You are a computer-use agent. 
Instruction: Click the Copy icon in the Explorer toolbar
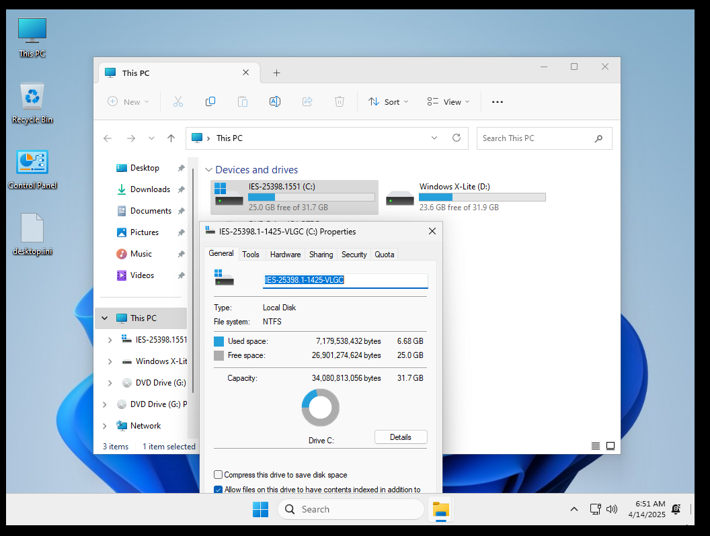point(210,102)
